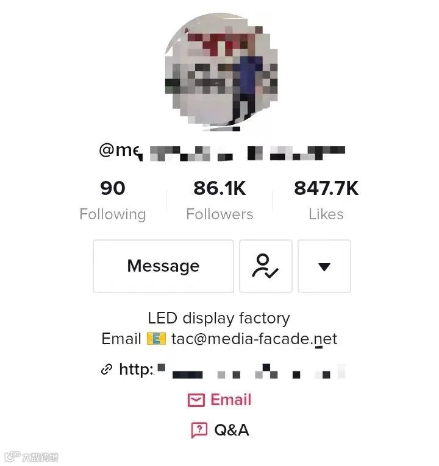This screenshot has height=466, width=439.
Task: Click the Followers label
Action: click(220, 214)
